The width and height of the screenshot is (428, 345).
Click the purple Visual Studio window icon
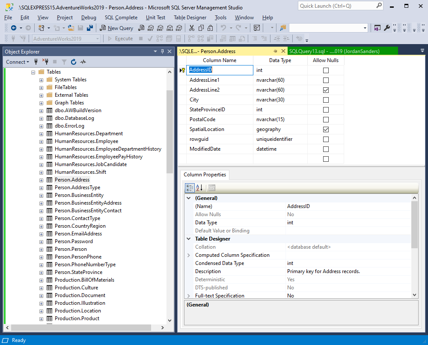[377, 28]
